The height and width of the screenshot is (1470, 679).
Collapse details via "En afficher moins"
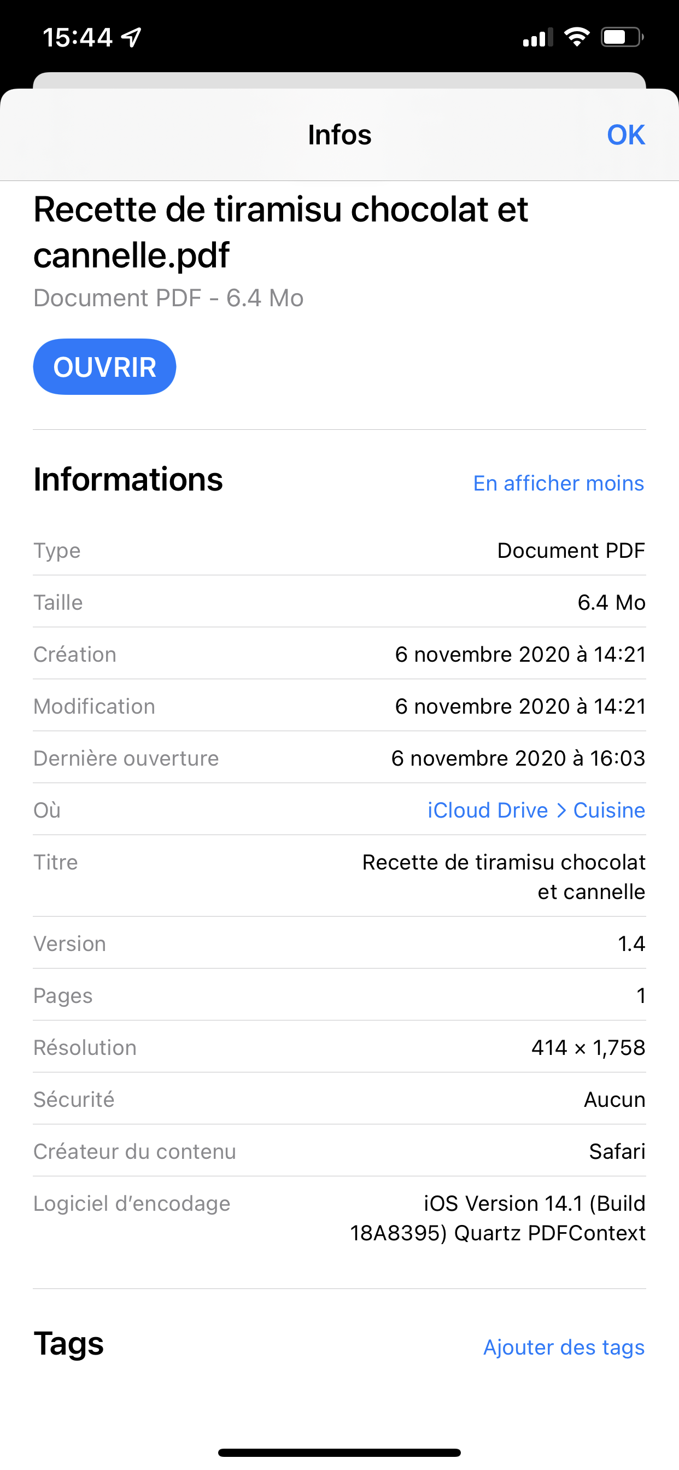point(558,483)
